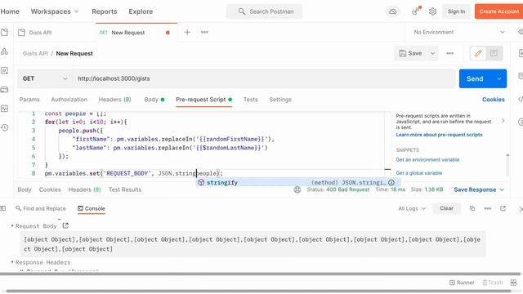The width and height of the screenshot is (523, 294).
Task: Clear the console logs
Action: (446, 208)
